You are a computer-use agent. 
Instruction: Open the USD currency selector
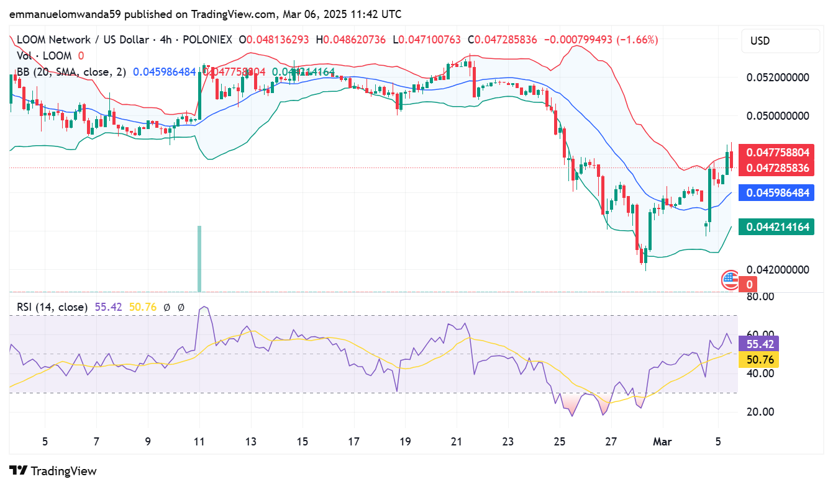[780, 41]
